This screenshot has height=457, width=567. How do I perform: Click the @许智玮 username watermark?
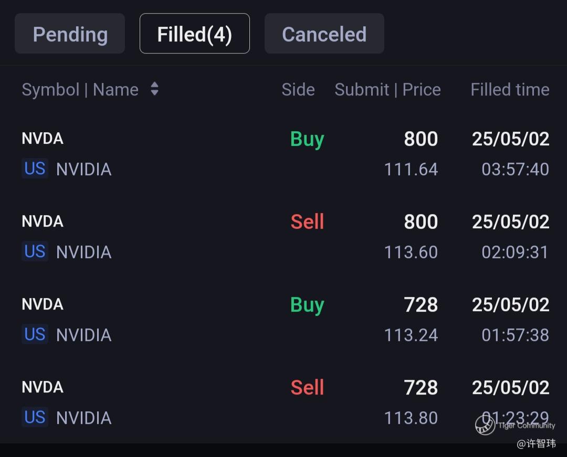coord(536,444)
